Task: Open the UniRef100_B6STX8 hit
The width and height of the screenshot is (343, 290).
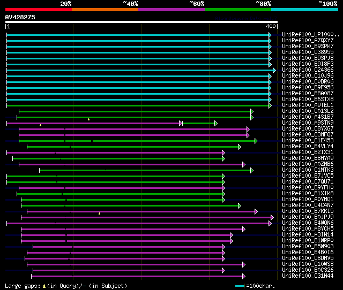Action: pos(308,99)
